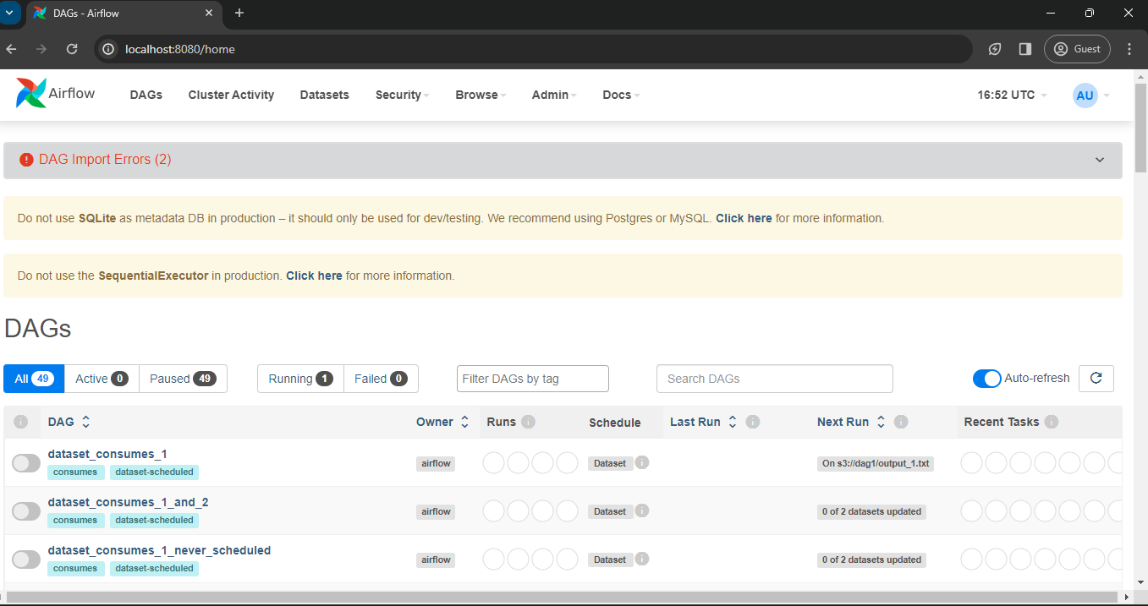The image size is (1148, 606).
Task: Click the sort arrows next to DAG column
Action: pos(85,422)
